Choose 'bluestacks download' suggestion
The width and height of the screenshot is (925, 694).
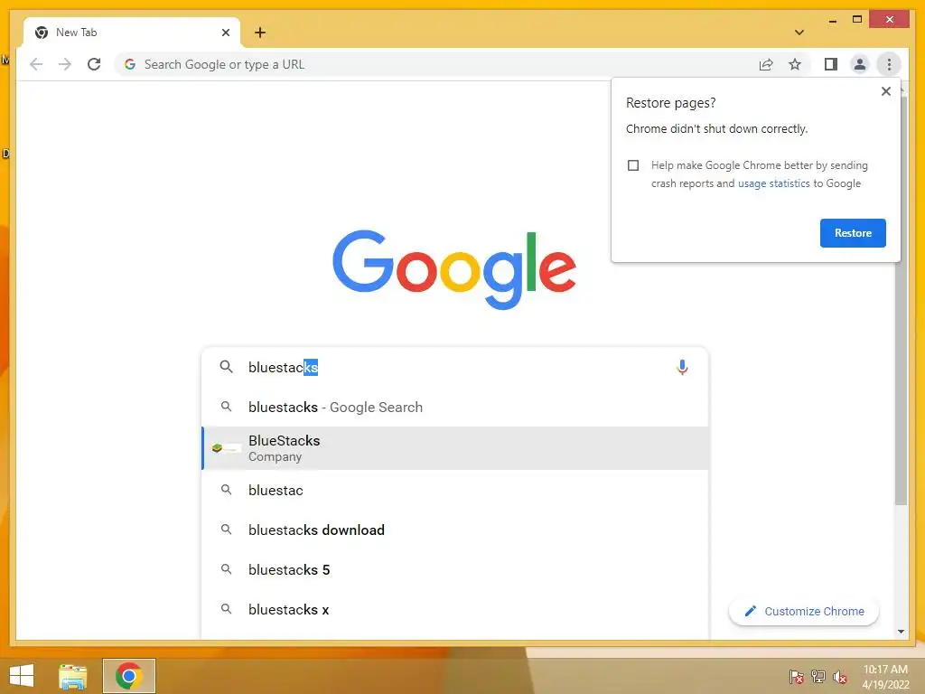coord(454,530)
